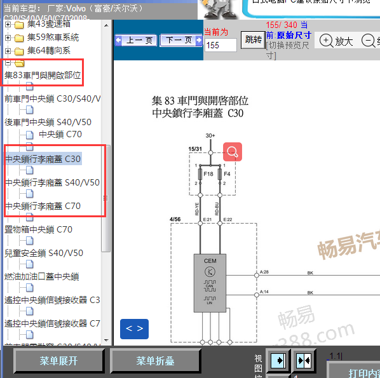380x378 pixels.
Task: Click the 菜单展开 expand menu button
Action: click(x=59, y=361)
